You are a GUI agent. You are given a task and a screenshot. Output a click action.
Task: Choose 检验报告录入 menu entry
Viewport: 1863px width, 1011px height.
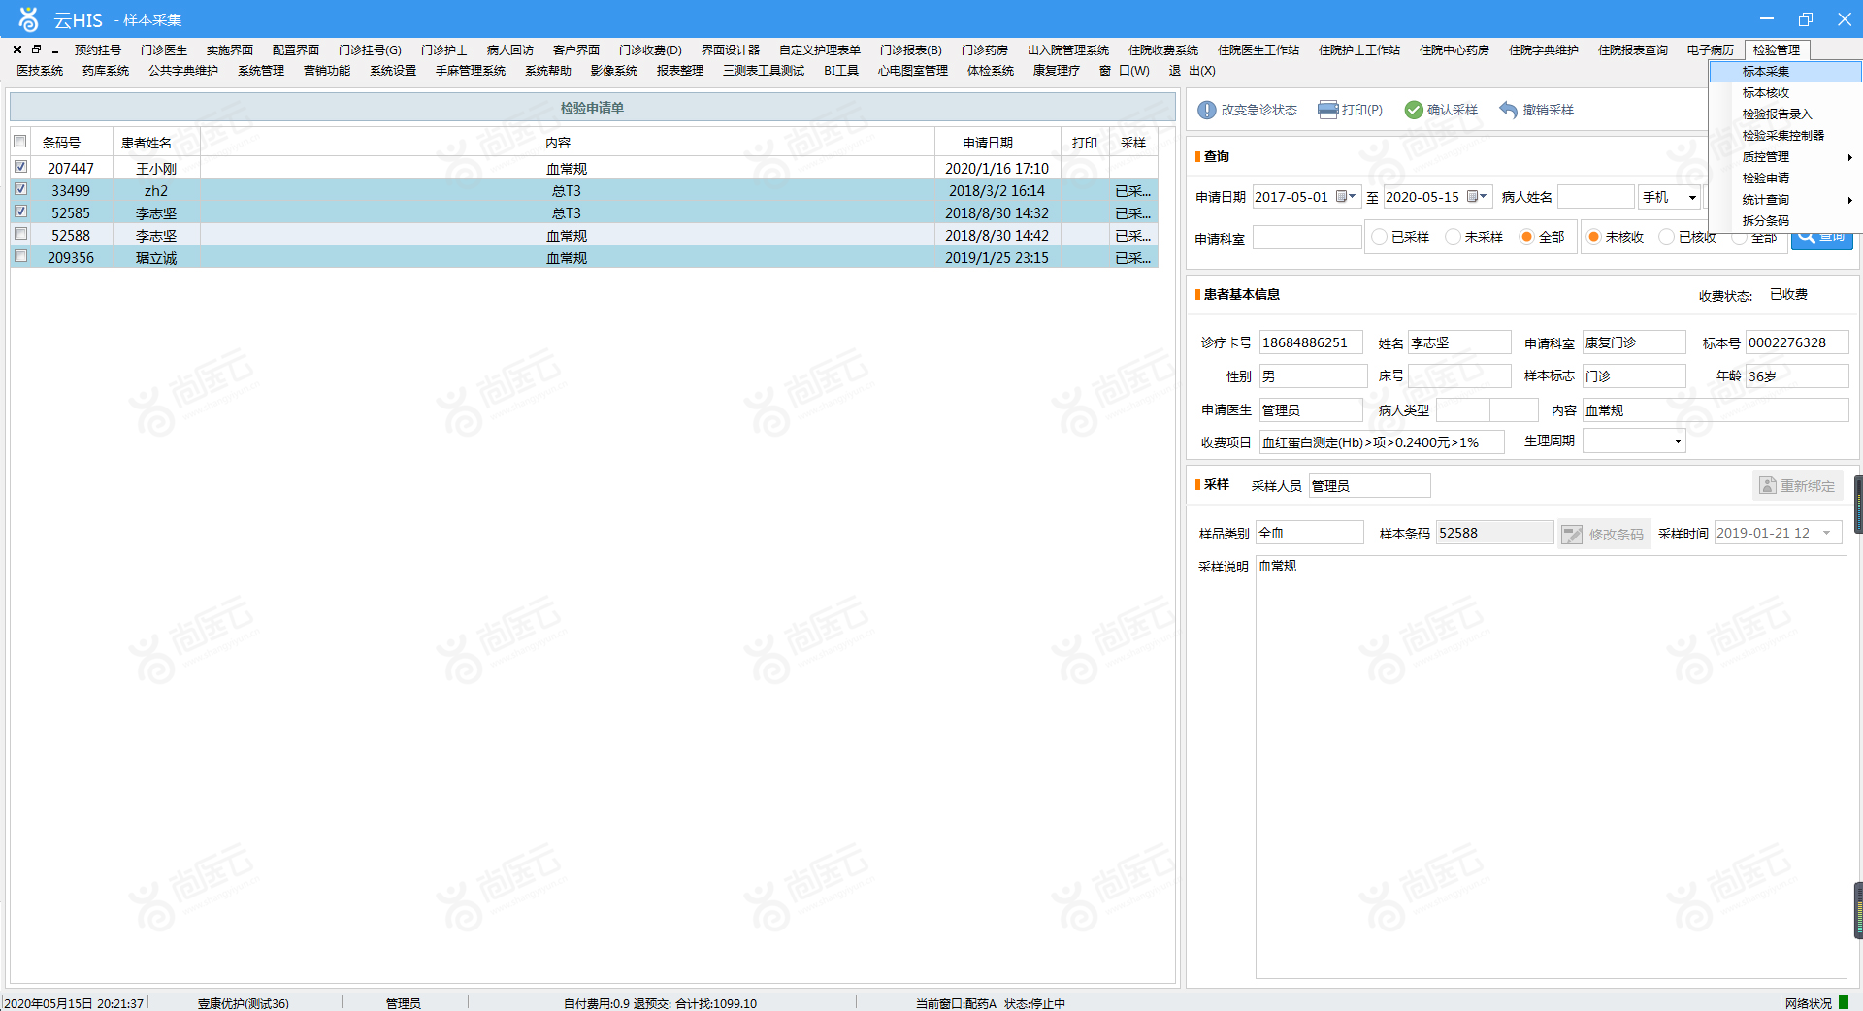tap(1785, 114)
